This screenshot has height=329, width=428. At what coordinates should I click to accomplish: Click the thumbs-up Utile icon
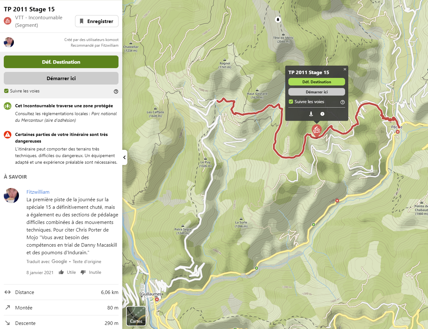click(61, 272)
